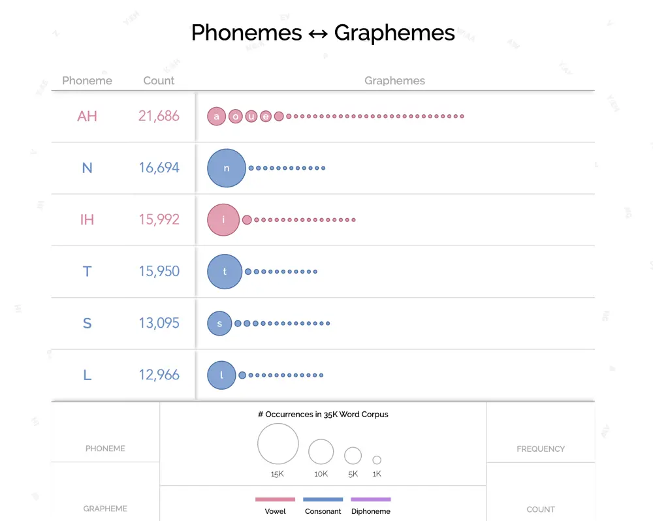This screenshot has width=653, height=521.
Task: Click the 't' grapheme bubble
Action: pyautogui.click(x=225, y=272)
